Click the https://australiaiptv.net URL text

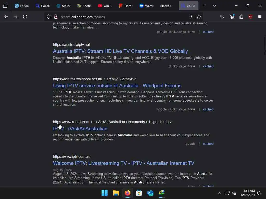point(71,45)
